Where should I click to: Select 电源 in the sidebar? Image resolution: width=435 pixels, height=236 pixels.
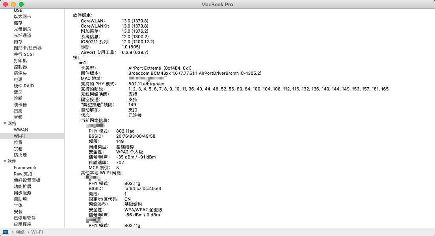pyautogui.click(x=18, y=79)
